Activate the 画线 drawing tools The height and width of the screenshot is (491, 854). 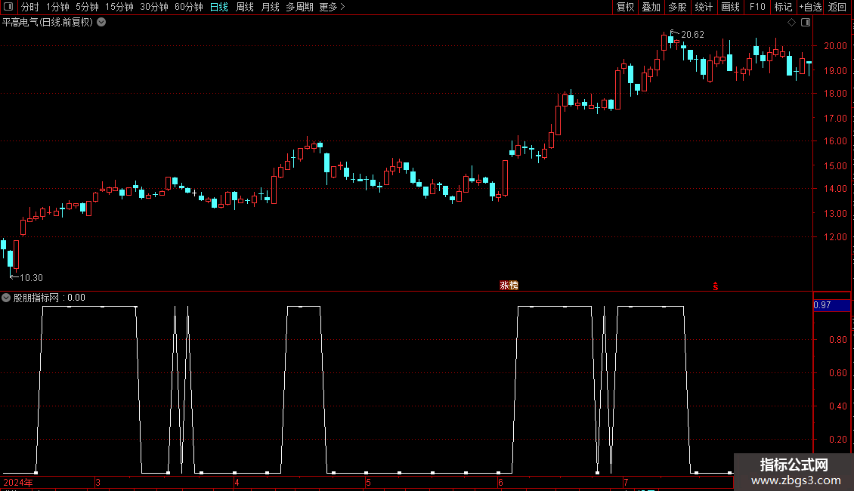730,7
